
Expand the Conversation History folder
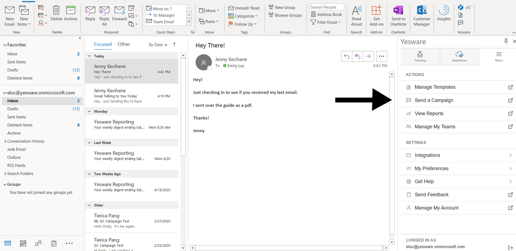click(5, 141)
